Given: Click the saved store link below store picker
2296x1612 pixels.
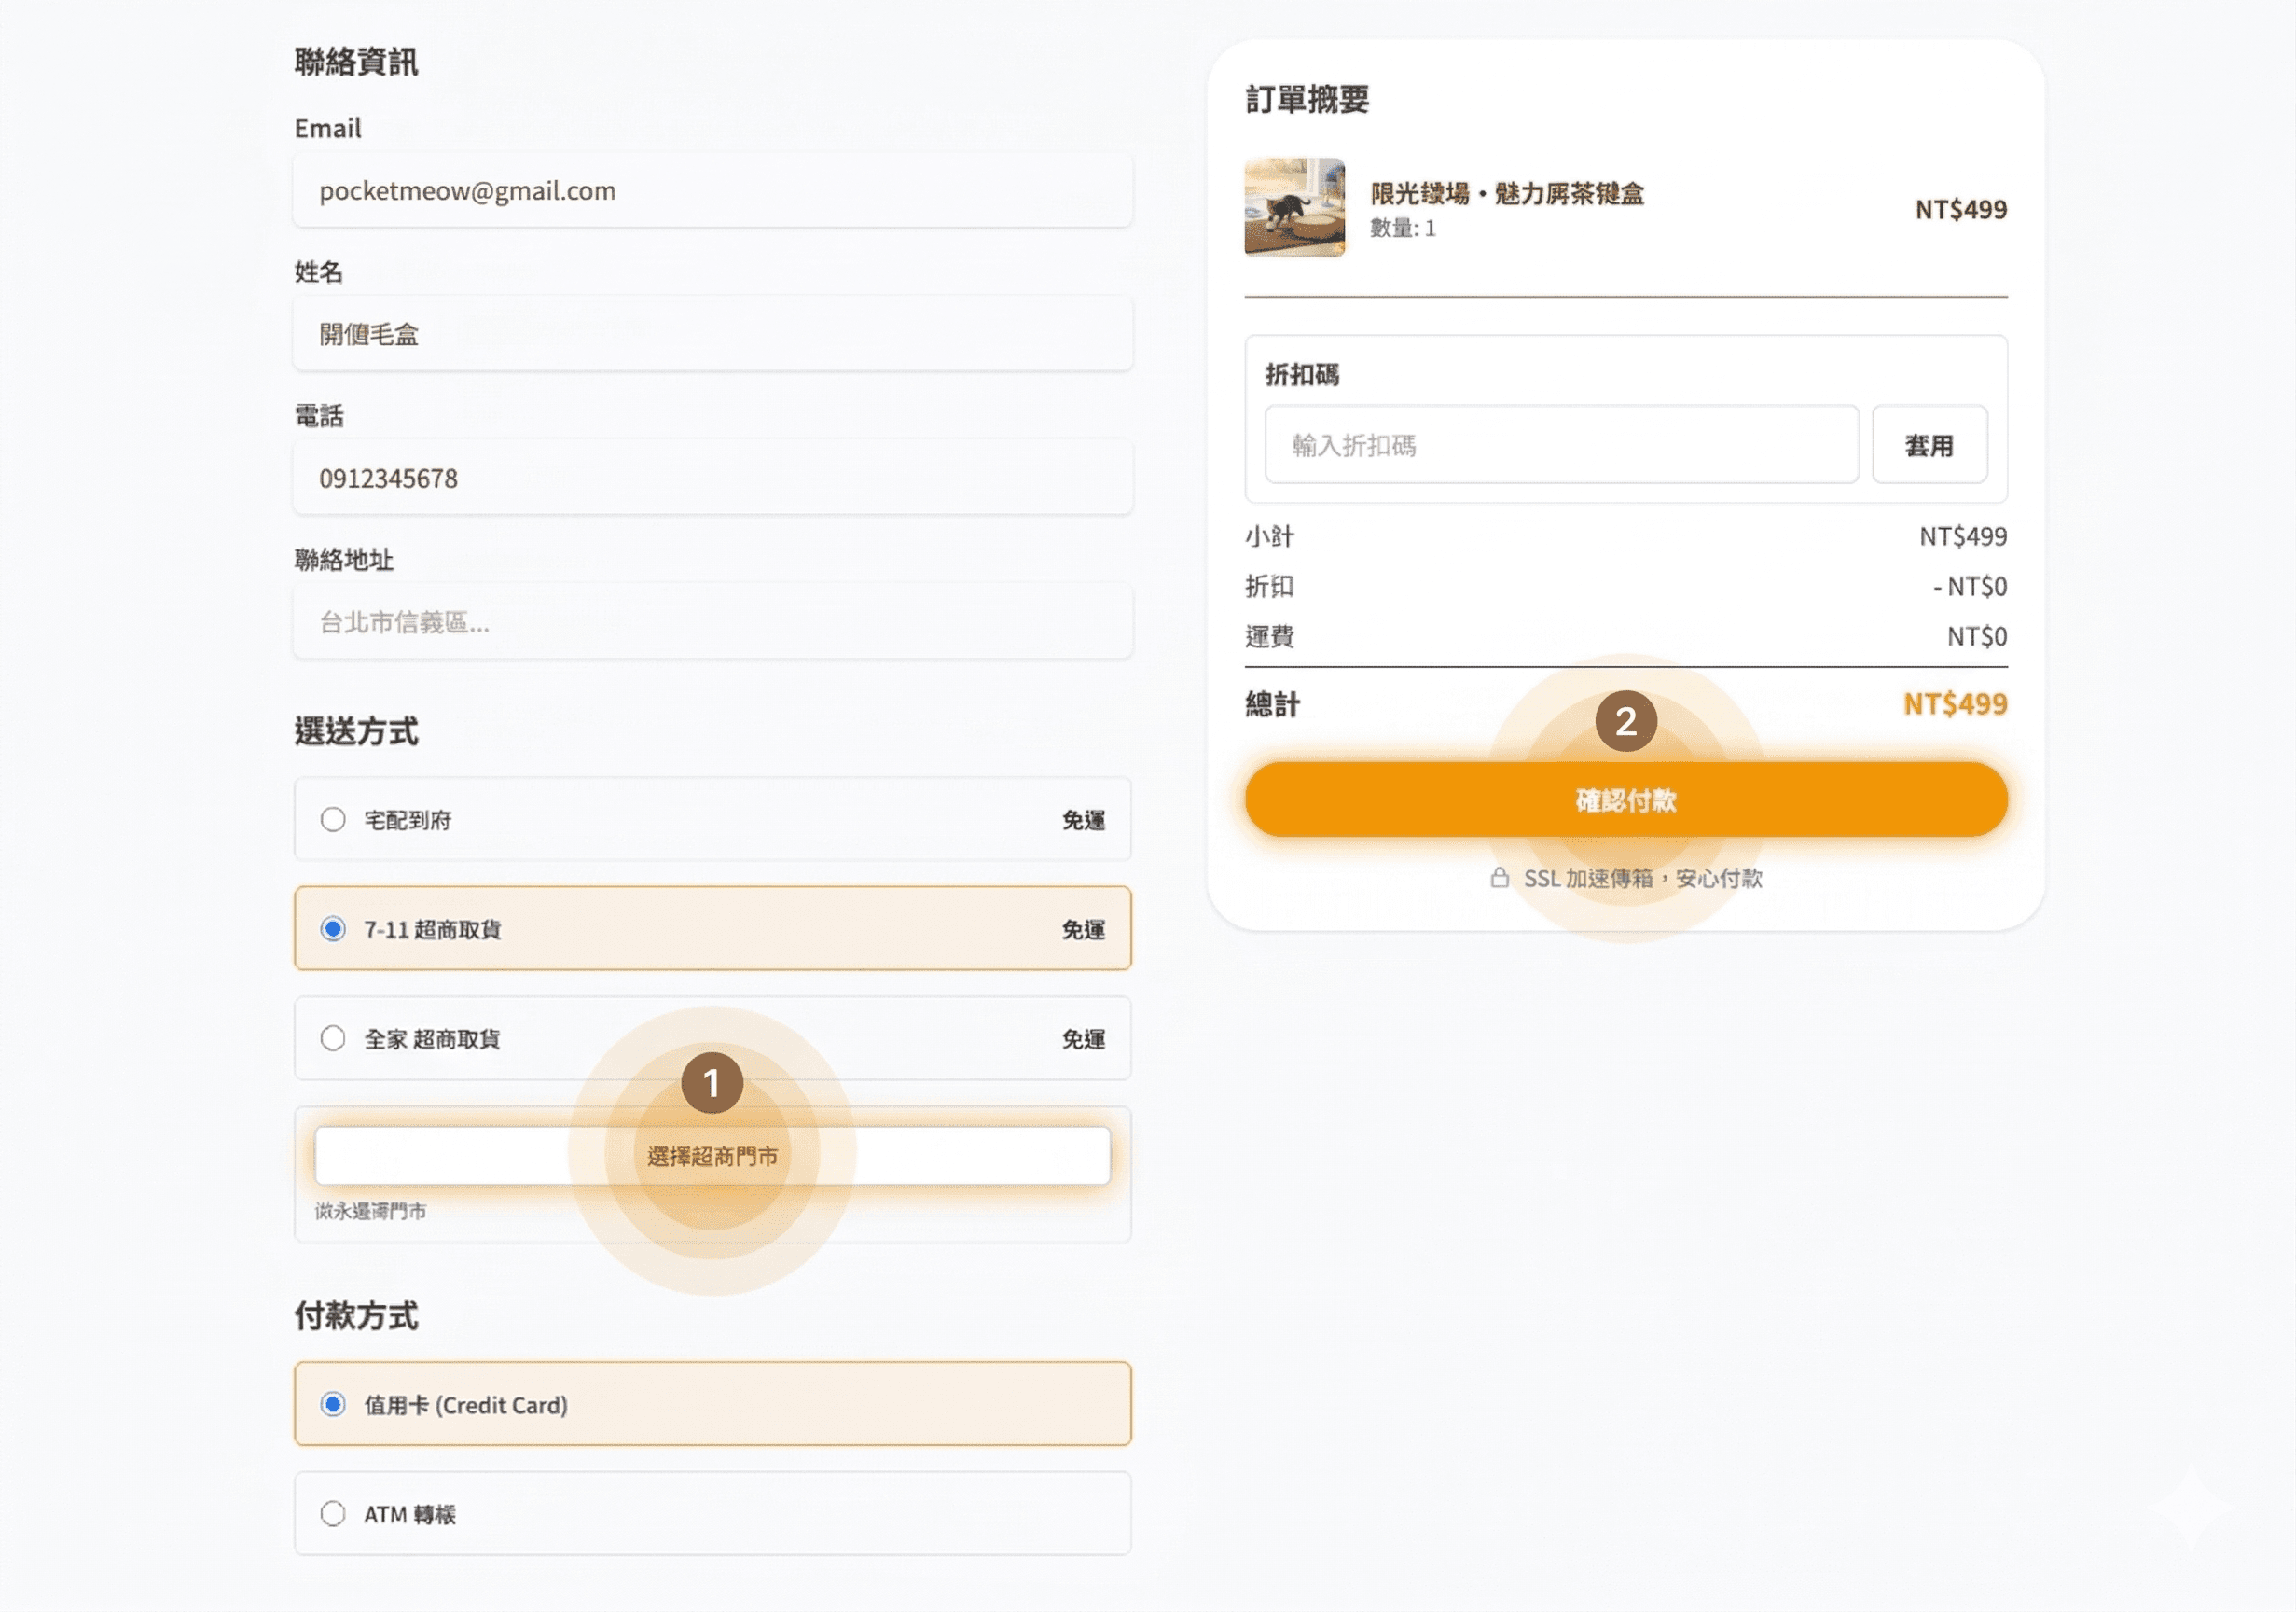Looking at the screenshot, I should click(x=370, y=1211).
